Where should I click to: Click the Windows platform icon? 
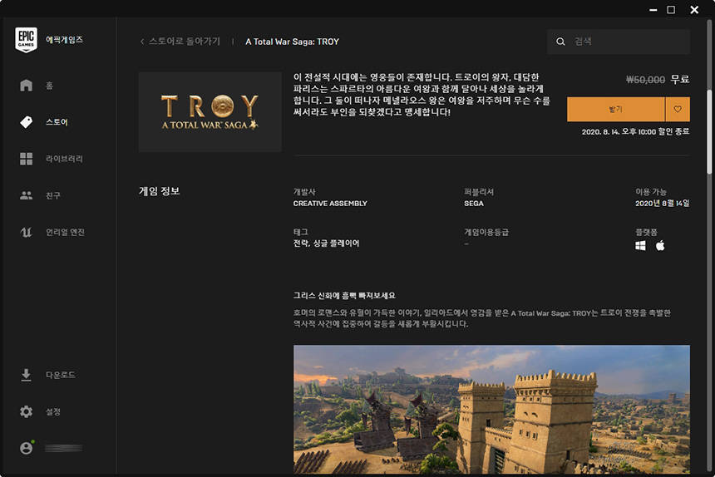click(x=640, y=246)
